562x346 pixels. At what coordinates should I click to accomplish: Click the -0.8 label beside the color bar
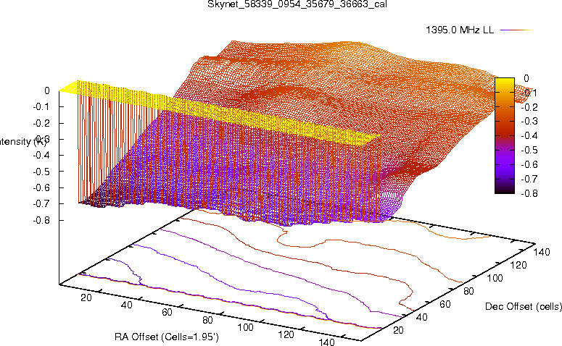click(529, 193)
